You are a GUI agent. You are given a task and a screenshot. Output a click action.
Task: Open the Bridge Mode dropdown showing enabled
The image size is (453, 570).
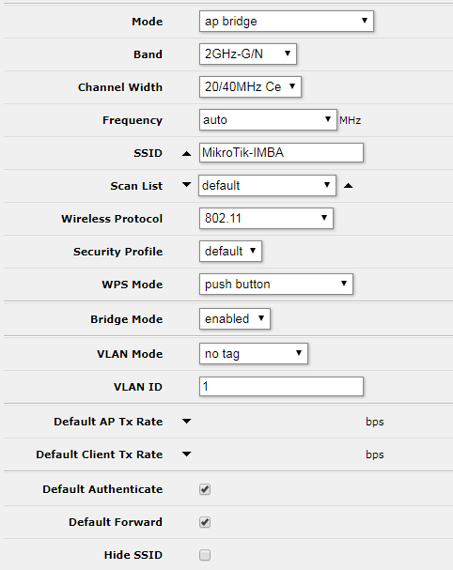pyautogui.click(x=235, y=319)
